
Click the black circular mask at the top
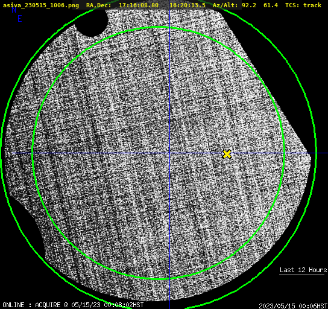coord(92,23)
